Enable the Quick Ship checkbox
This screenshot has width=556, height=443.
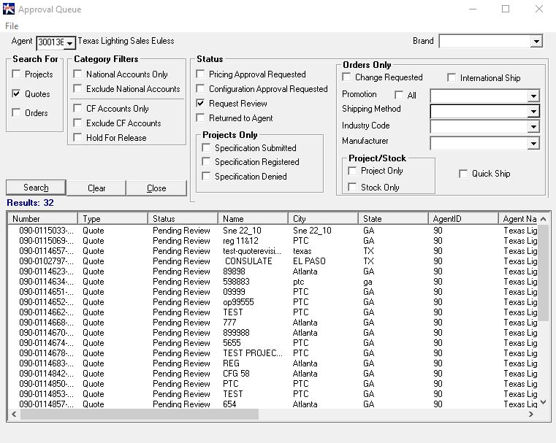pos(463,174)
